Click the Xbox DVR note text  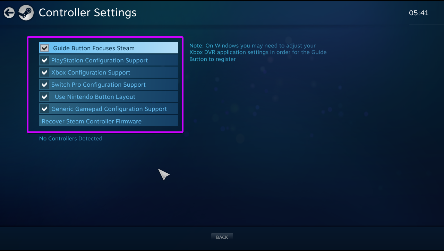coord(258,52)
